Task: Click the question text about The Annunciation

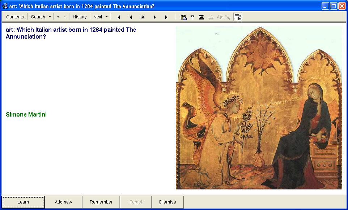Action: point(71,33)
